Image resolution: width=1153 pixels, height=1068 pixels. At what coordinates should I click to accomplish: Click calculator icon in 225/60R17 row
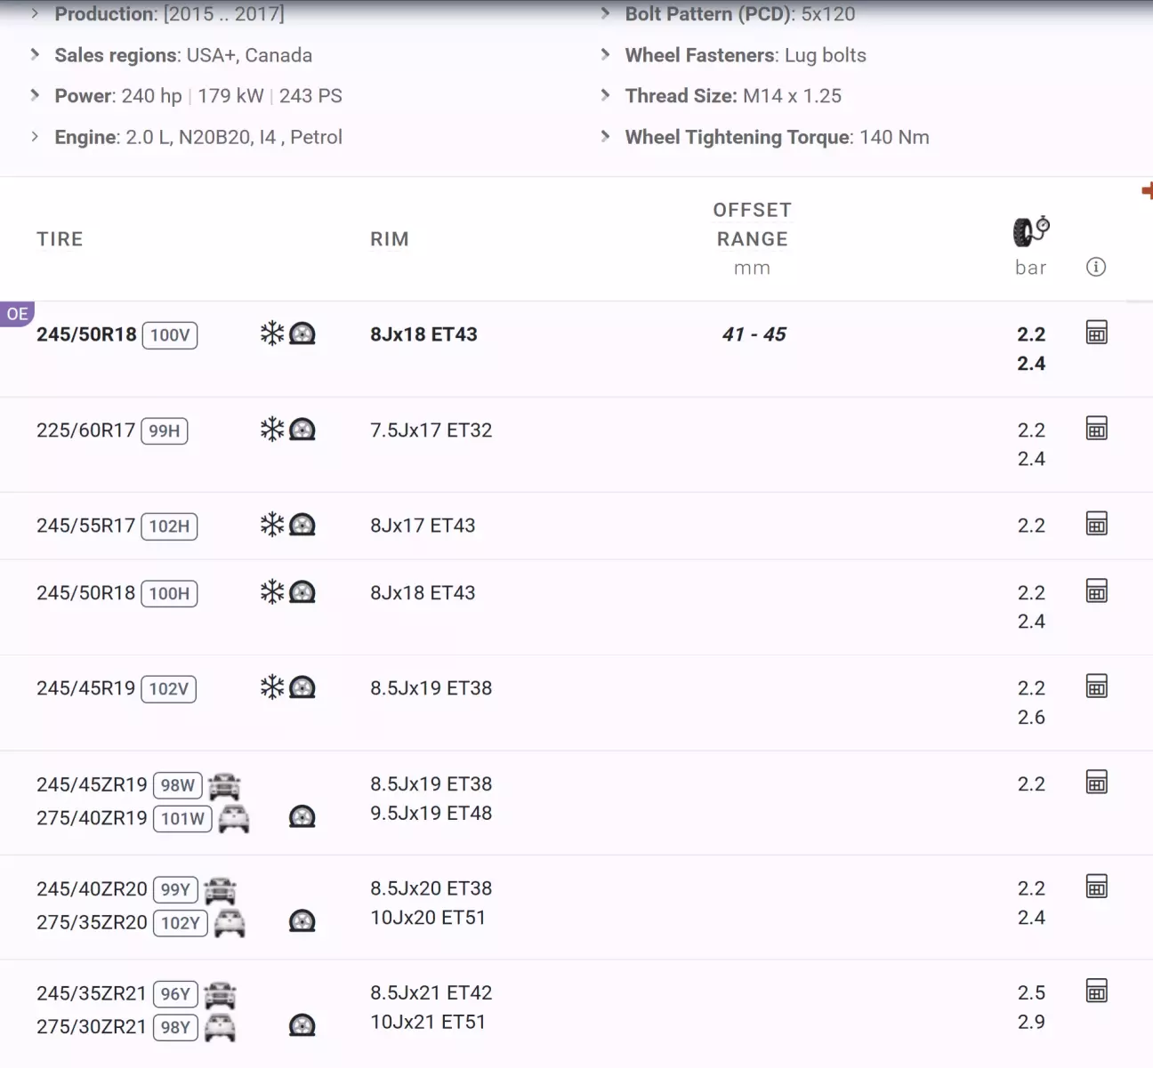[1096, 429]
